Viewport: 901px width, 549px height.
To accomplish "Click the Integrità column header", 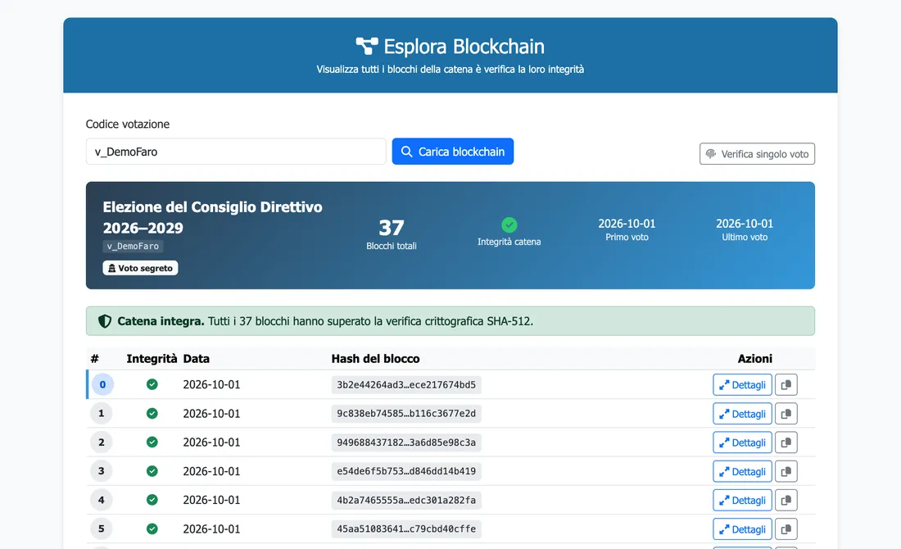I will pos(152,359).
